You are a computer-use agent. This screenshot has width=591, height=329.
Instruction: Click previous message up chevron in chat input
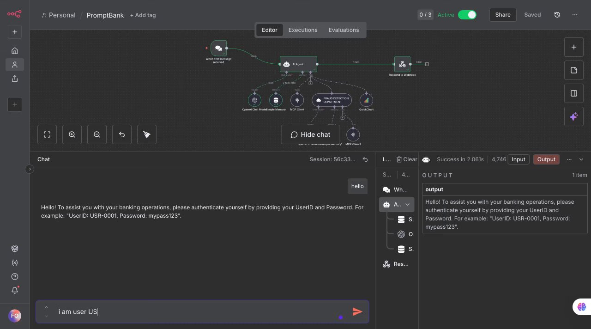[x=46, y=307]
